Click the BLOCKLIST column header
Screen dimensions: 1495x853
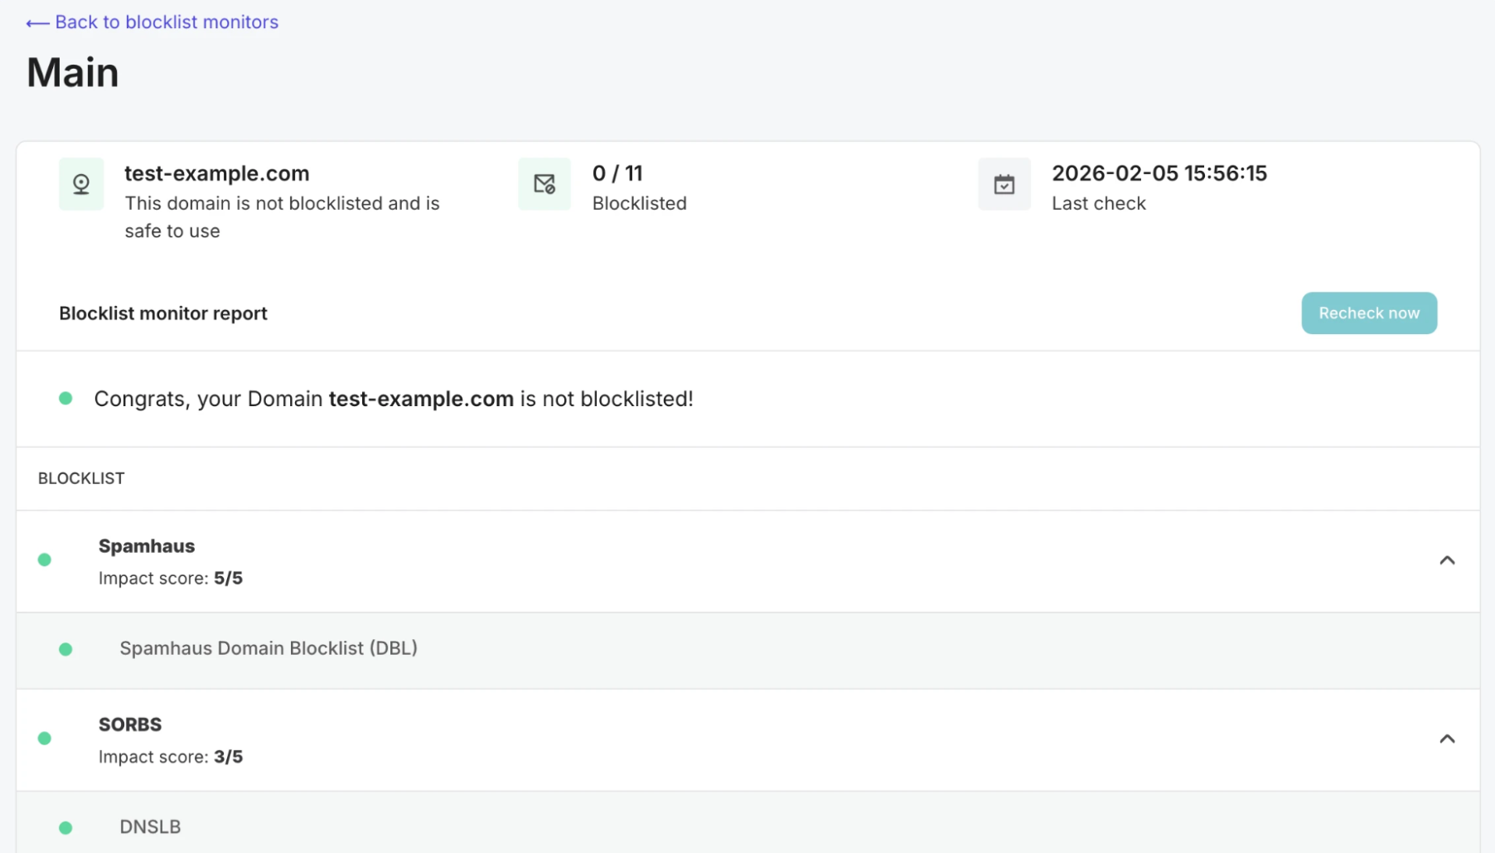pos(81,478)
